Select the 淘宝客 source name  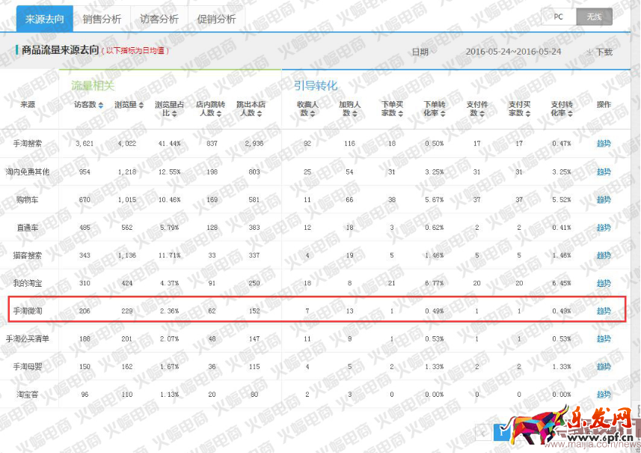pyautogui.click(x=28, y=395)
